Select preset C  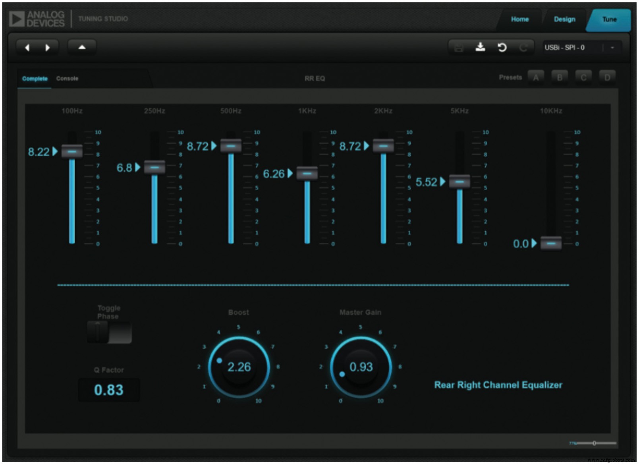[x=584, y=77]
